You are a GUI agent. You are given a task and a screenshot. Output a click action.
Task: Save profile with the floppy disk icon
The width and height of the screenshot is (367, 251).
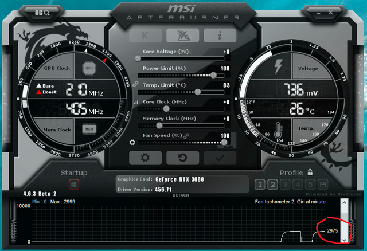click(323, 185)
